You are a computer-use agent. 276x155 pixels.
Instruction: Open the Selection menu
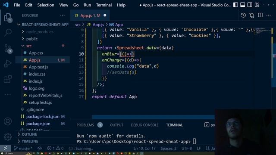point(46,5)
